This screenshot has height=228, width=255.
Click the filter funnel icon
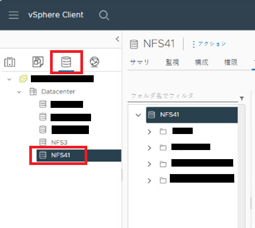(x=242, y=98)
